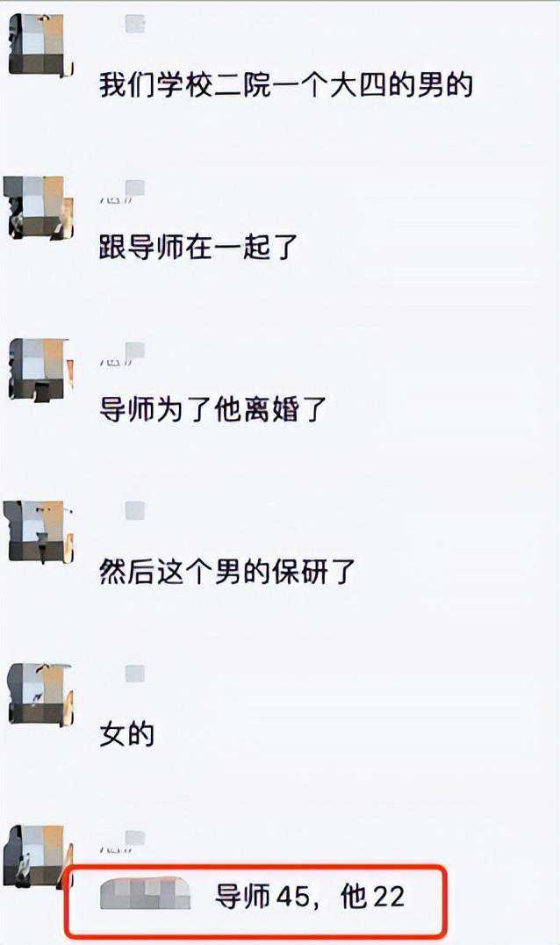
Task: Open blurred nickname above 跟导师在一起了
Action: pyautogui.click(x=123, y=191)
